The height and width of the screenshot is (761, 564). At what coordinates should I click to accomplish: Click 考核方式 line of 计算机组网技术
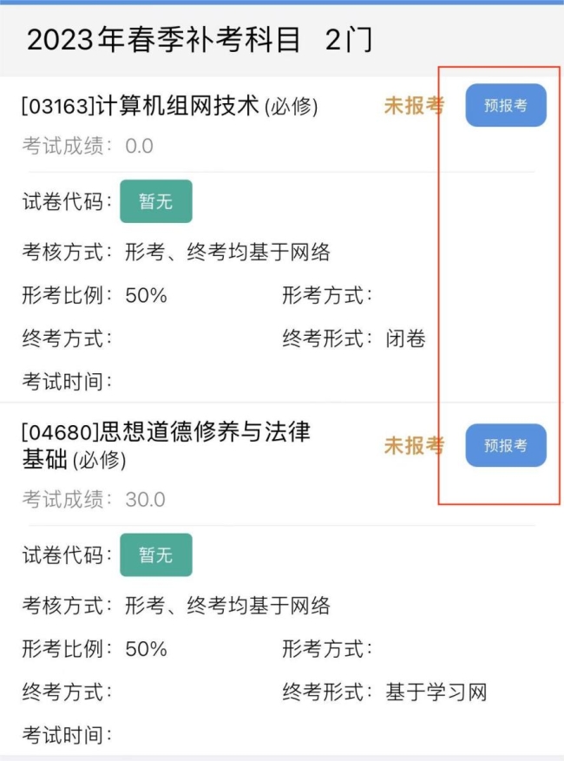pos(176,253)
